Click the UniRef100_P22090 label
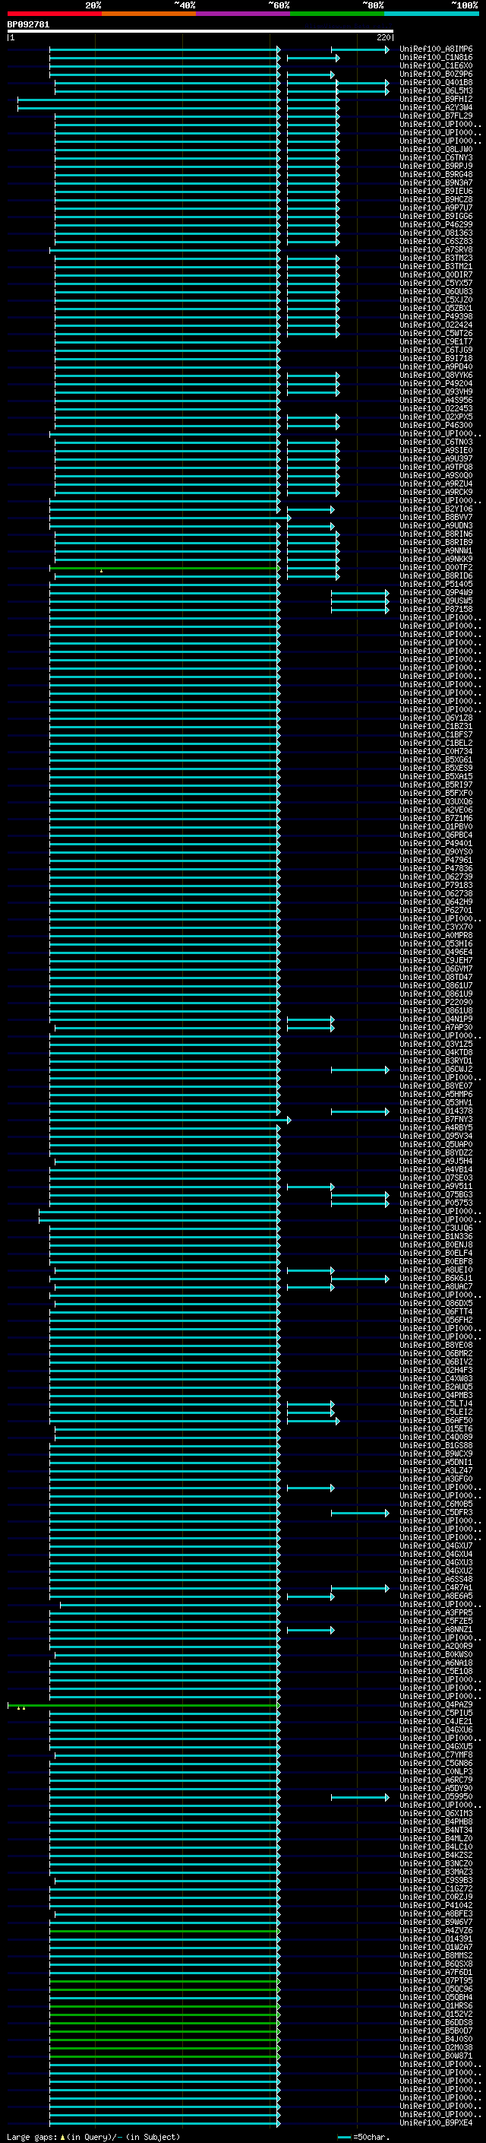The image size is (486, 2143). point(436,1003)
